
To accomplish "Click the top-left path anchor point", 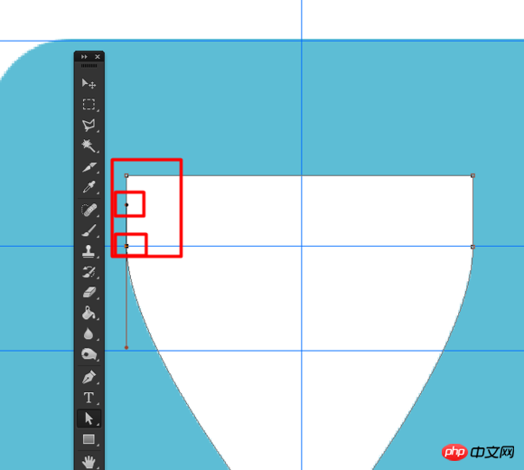I will [x=126, y=175].
